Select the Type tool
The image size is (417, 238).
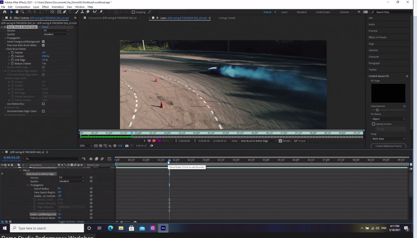(x=70, y=12)
